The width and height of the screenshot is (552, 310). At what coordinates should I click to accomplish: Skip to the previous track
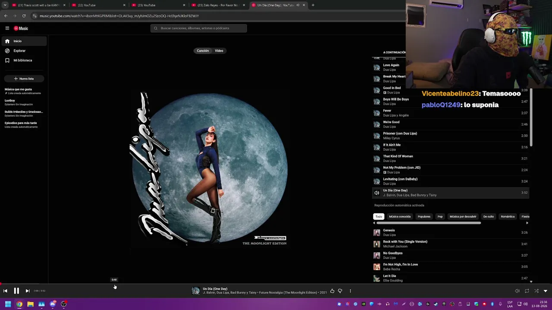point(5,291)
